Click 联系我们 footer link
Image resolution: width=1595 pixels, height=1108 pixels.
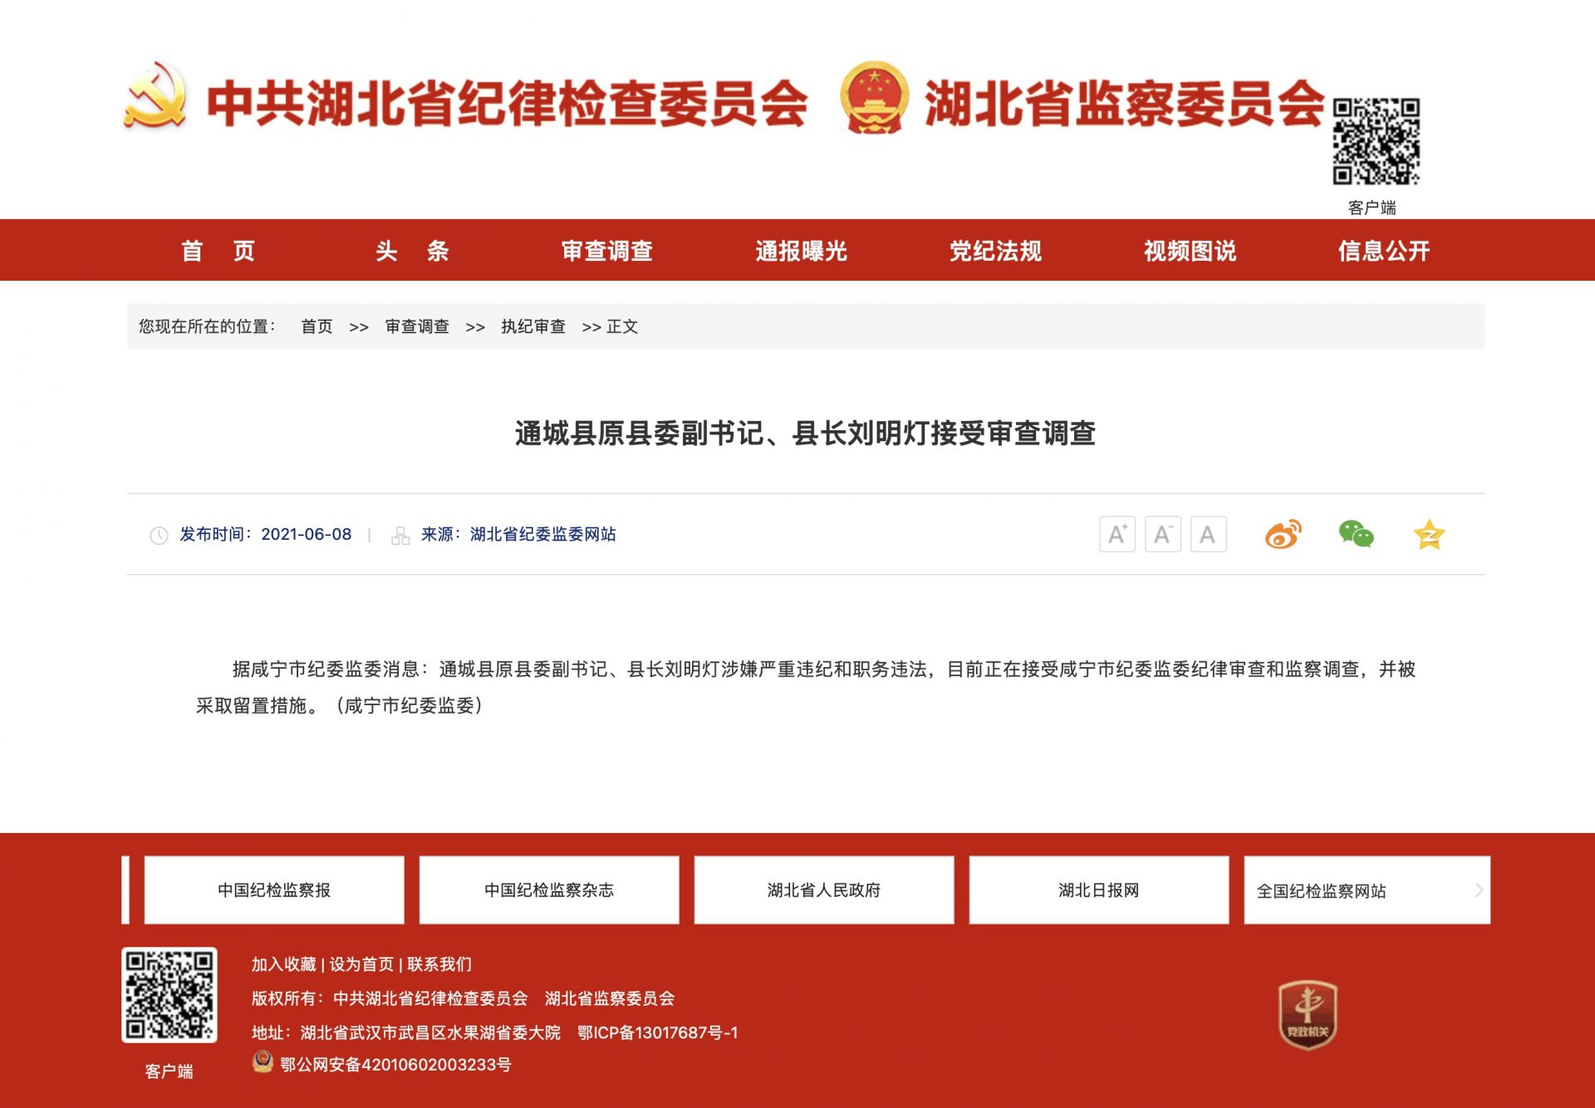[x=439, y=964]
